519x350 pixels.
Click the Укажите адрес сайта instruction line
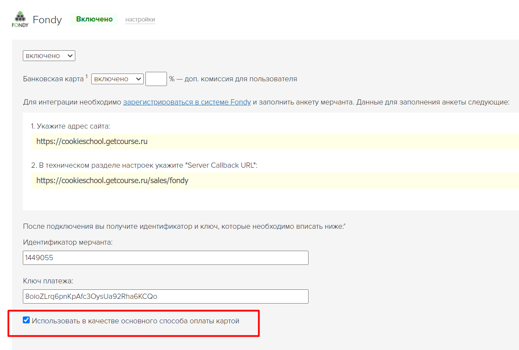click(x=71, y=126)
